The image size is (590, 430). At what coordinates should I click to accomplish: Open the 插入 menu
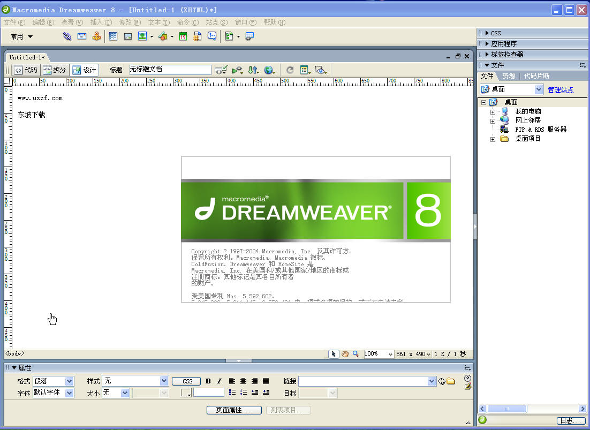click(101, 22)
